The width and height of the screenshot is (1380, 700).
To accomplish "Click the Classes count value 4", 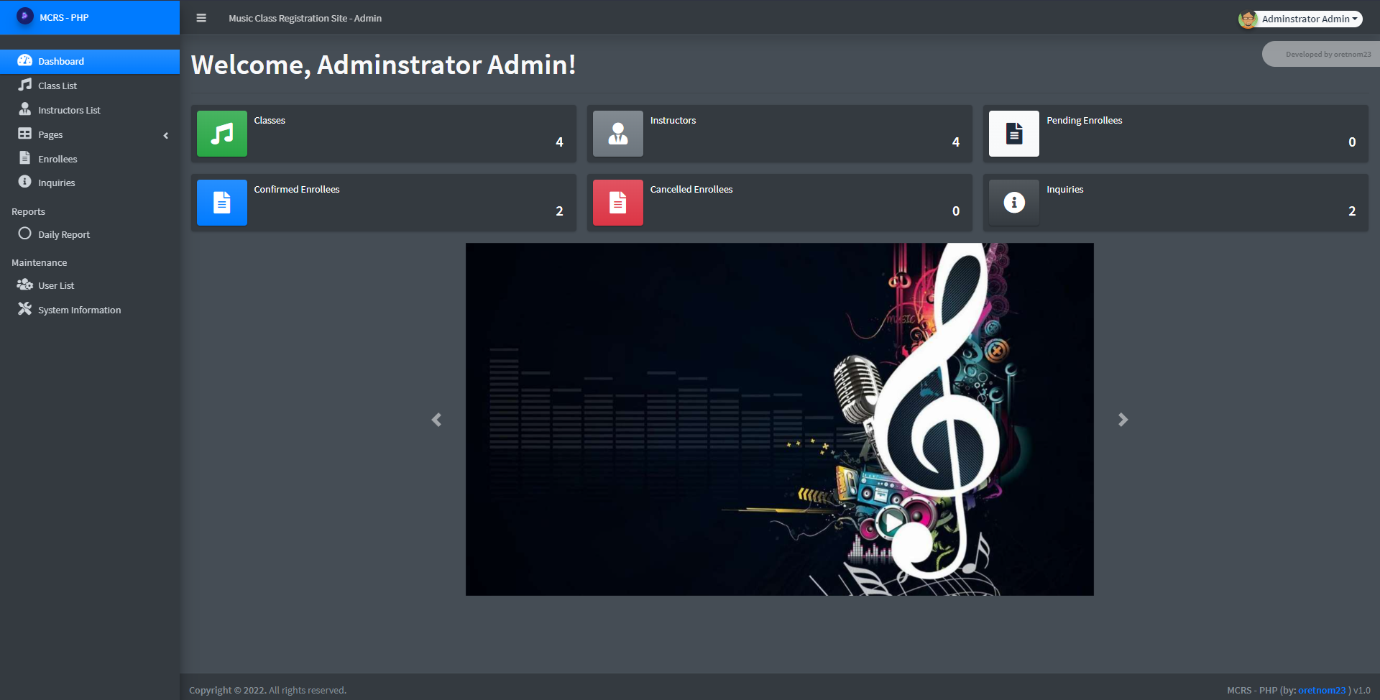I will pyautogui.click(x=559, y=142).
